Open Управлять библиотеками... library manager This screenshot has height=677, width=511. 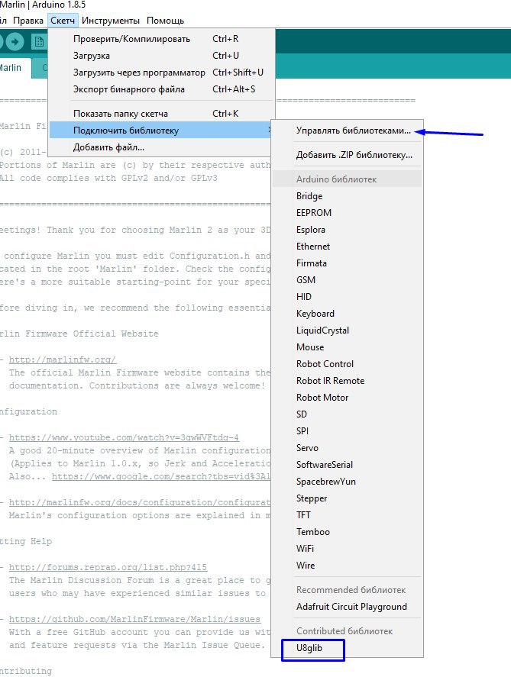coord(348,131)
